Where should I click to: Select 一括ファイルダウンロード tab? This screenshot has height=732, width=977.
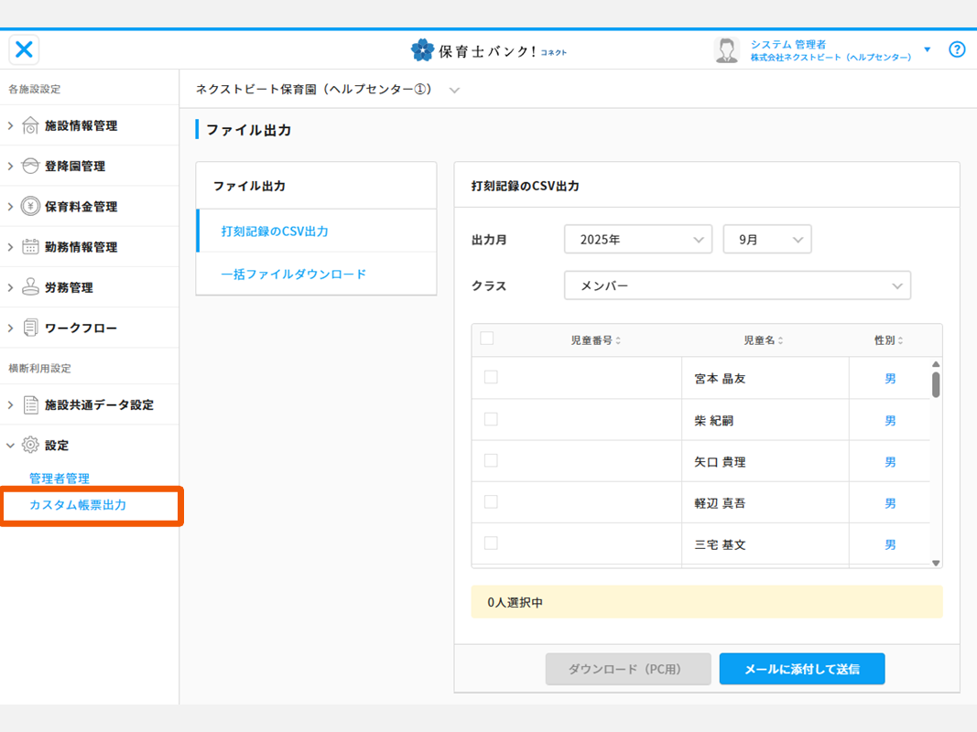(x=294, y=274)
